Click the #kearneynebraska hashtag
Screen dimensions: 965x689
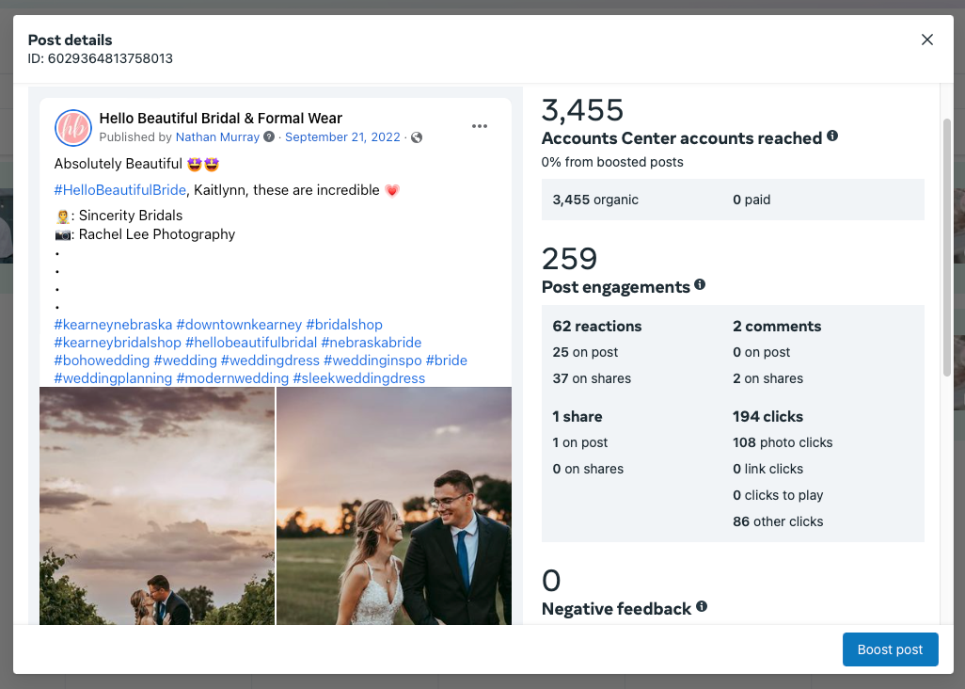click(x=113, y=325)
